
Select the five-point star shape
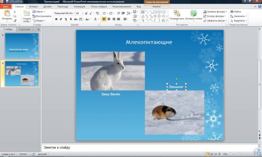coord(163,21)
